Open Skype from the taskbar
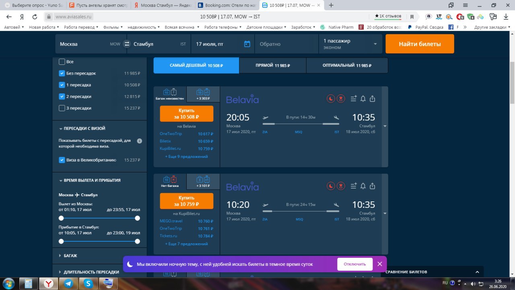Screen dimensions: 515x290 pyautogui.click(x=88, y=283)
